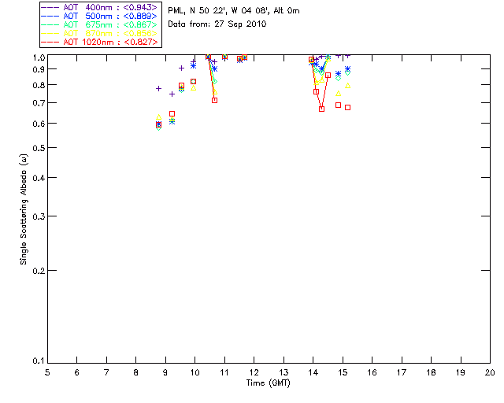Viewport: 504px width, 403px height.
Task: Click the x-axis tick label 8
Action: [x=136, y=372]
